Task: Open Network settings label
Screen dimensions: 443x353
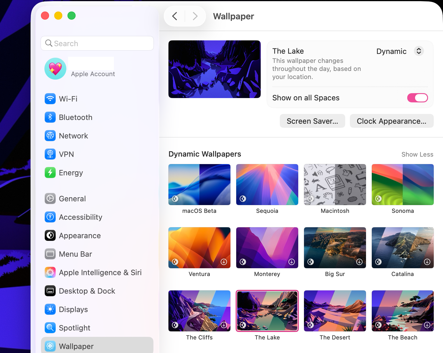Action: pos(73,136)
